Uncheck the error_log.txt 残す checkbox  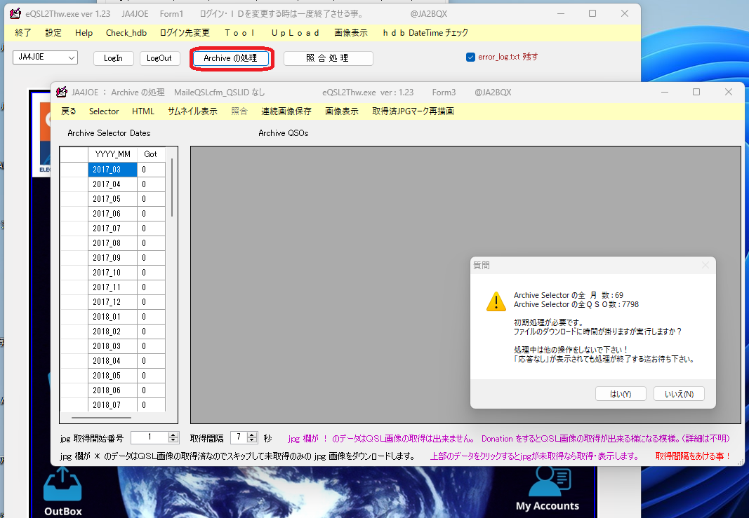pos(470,57)
